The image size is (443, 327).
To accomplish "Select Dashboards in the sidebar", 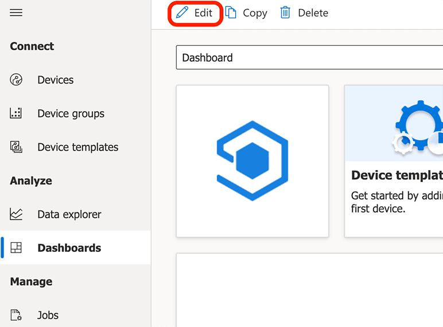I will (x=69, y=248).
